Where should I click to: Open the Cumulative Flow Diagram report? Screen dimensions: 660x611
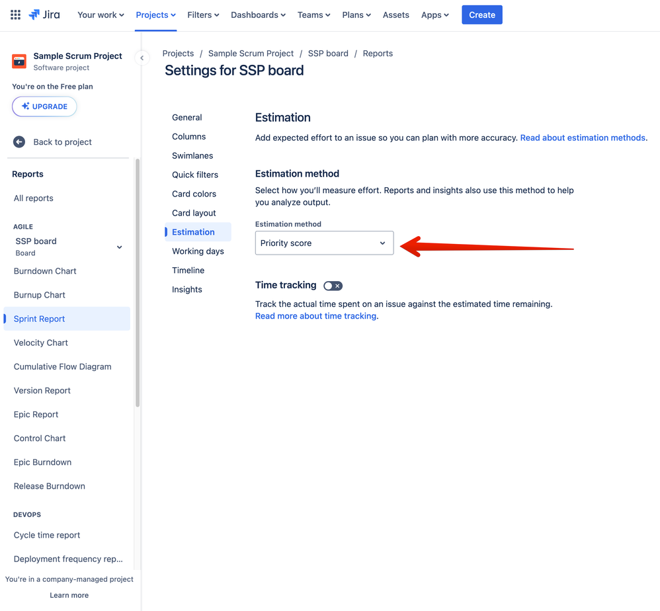[x=62, y=366]
